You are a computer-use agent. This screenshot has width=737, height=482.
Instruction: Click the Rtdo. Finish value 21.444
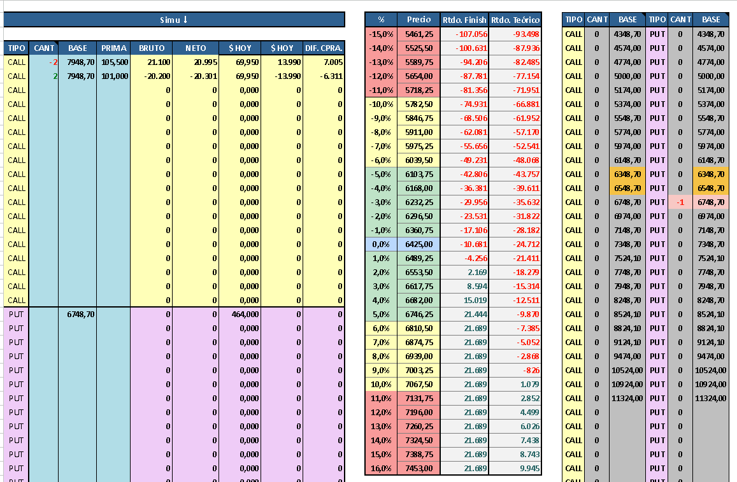(464, 315)
